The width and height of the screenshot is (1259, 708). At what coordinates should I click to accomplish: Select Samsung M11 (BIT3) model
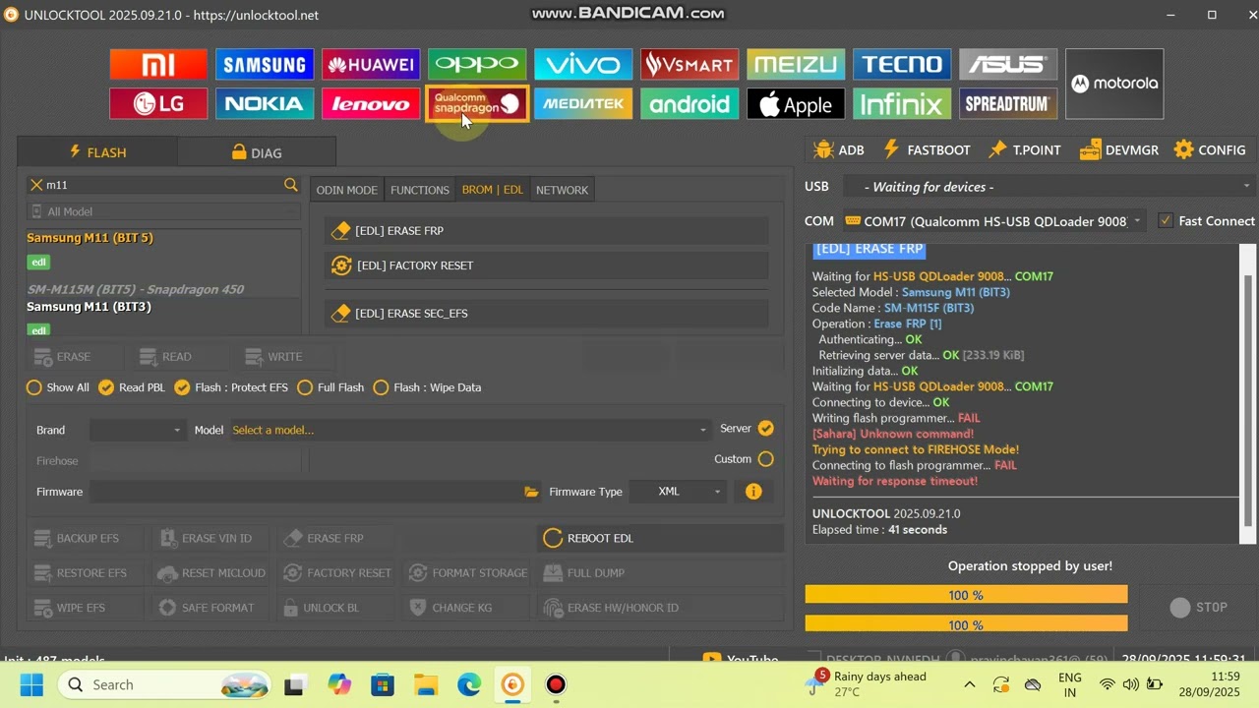coord(89,307)
